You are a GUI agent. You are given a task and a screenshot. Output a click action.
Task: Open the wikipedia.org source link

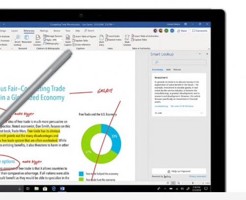pyautogui.click(x=161, y=106)
